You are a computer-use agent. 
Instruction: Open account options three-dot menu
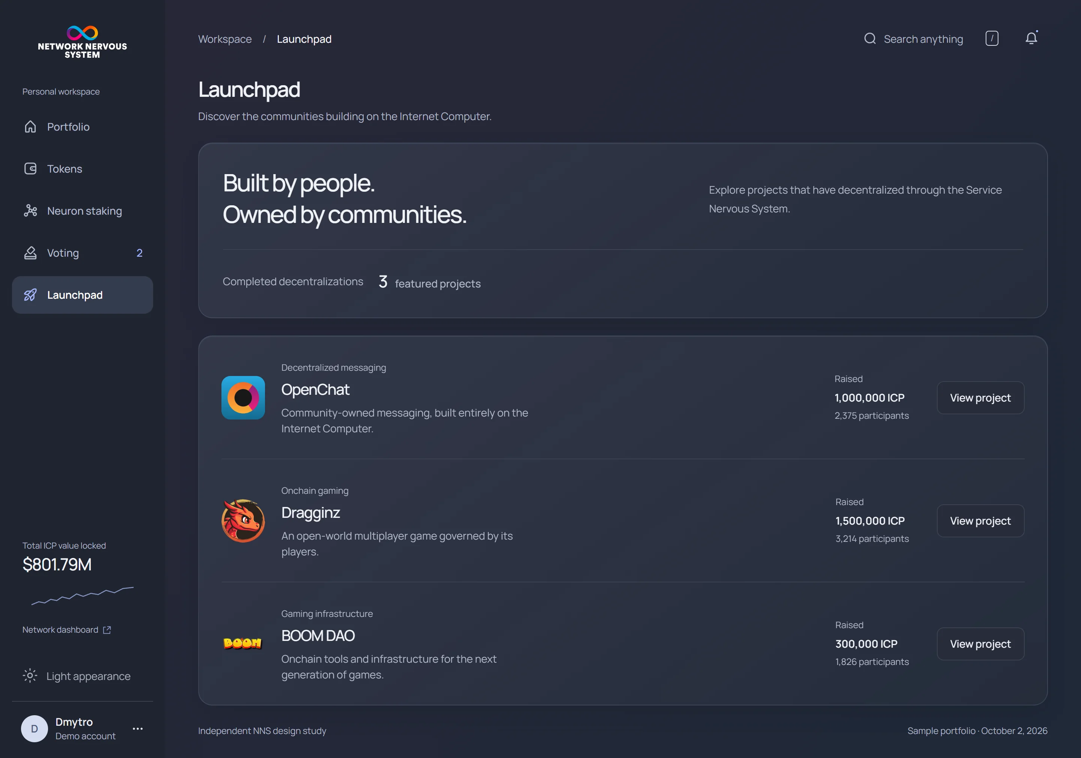137,728
